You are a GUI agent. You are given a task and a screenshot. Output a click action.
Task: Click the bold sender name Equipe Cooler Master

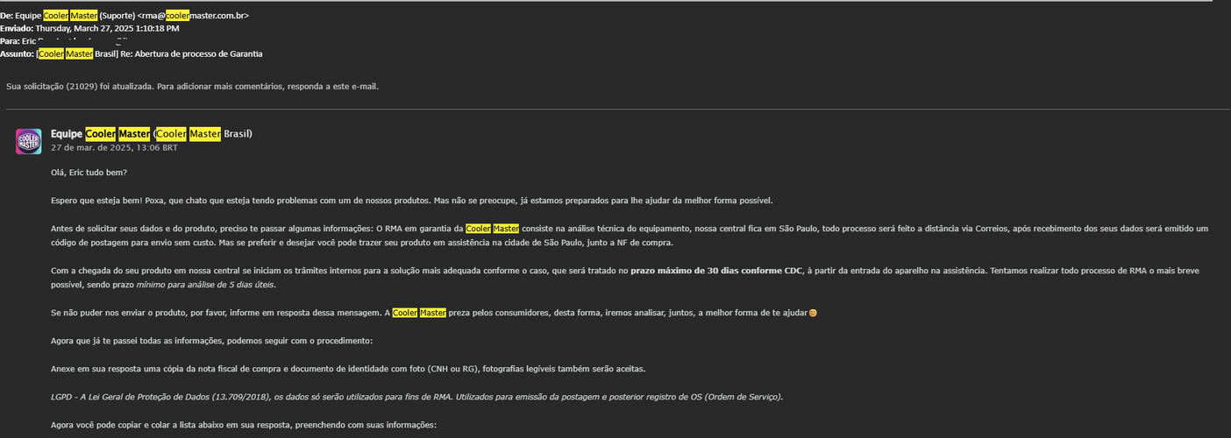(x=100, y=134)
